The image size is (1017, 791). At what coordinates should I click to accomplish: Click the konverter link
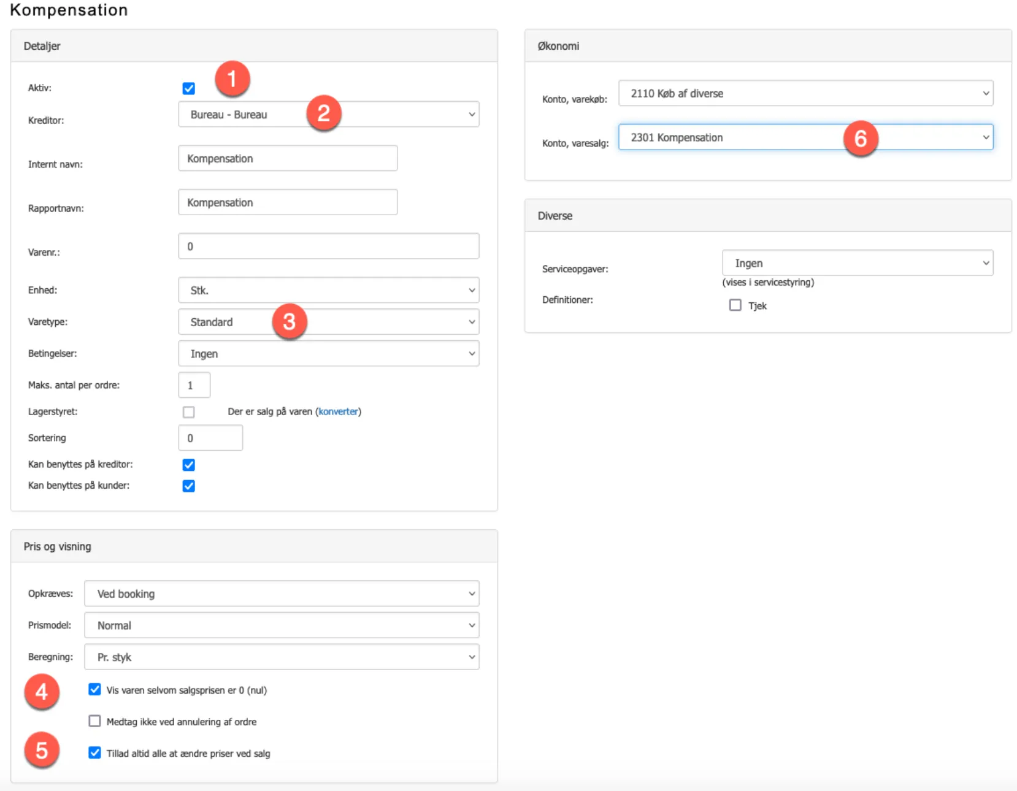[x=338, y=411]
